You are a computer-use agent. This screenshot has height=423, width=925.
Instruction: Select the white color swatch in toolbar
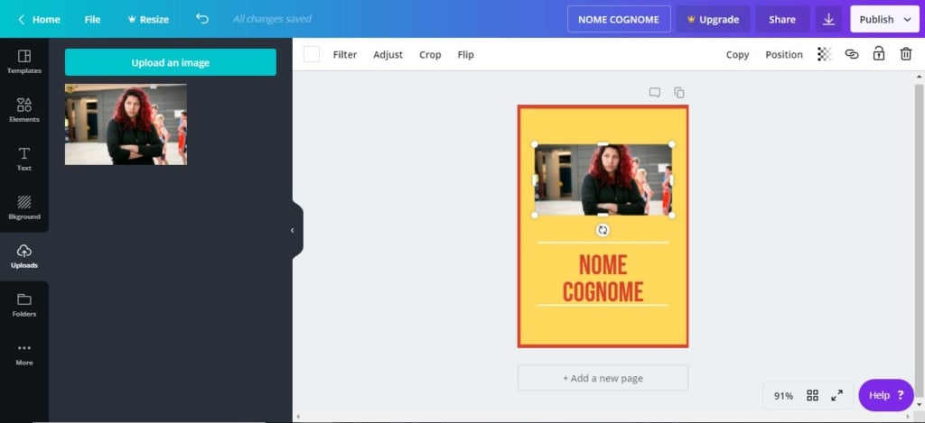[x=312, y=54]
